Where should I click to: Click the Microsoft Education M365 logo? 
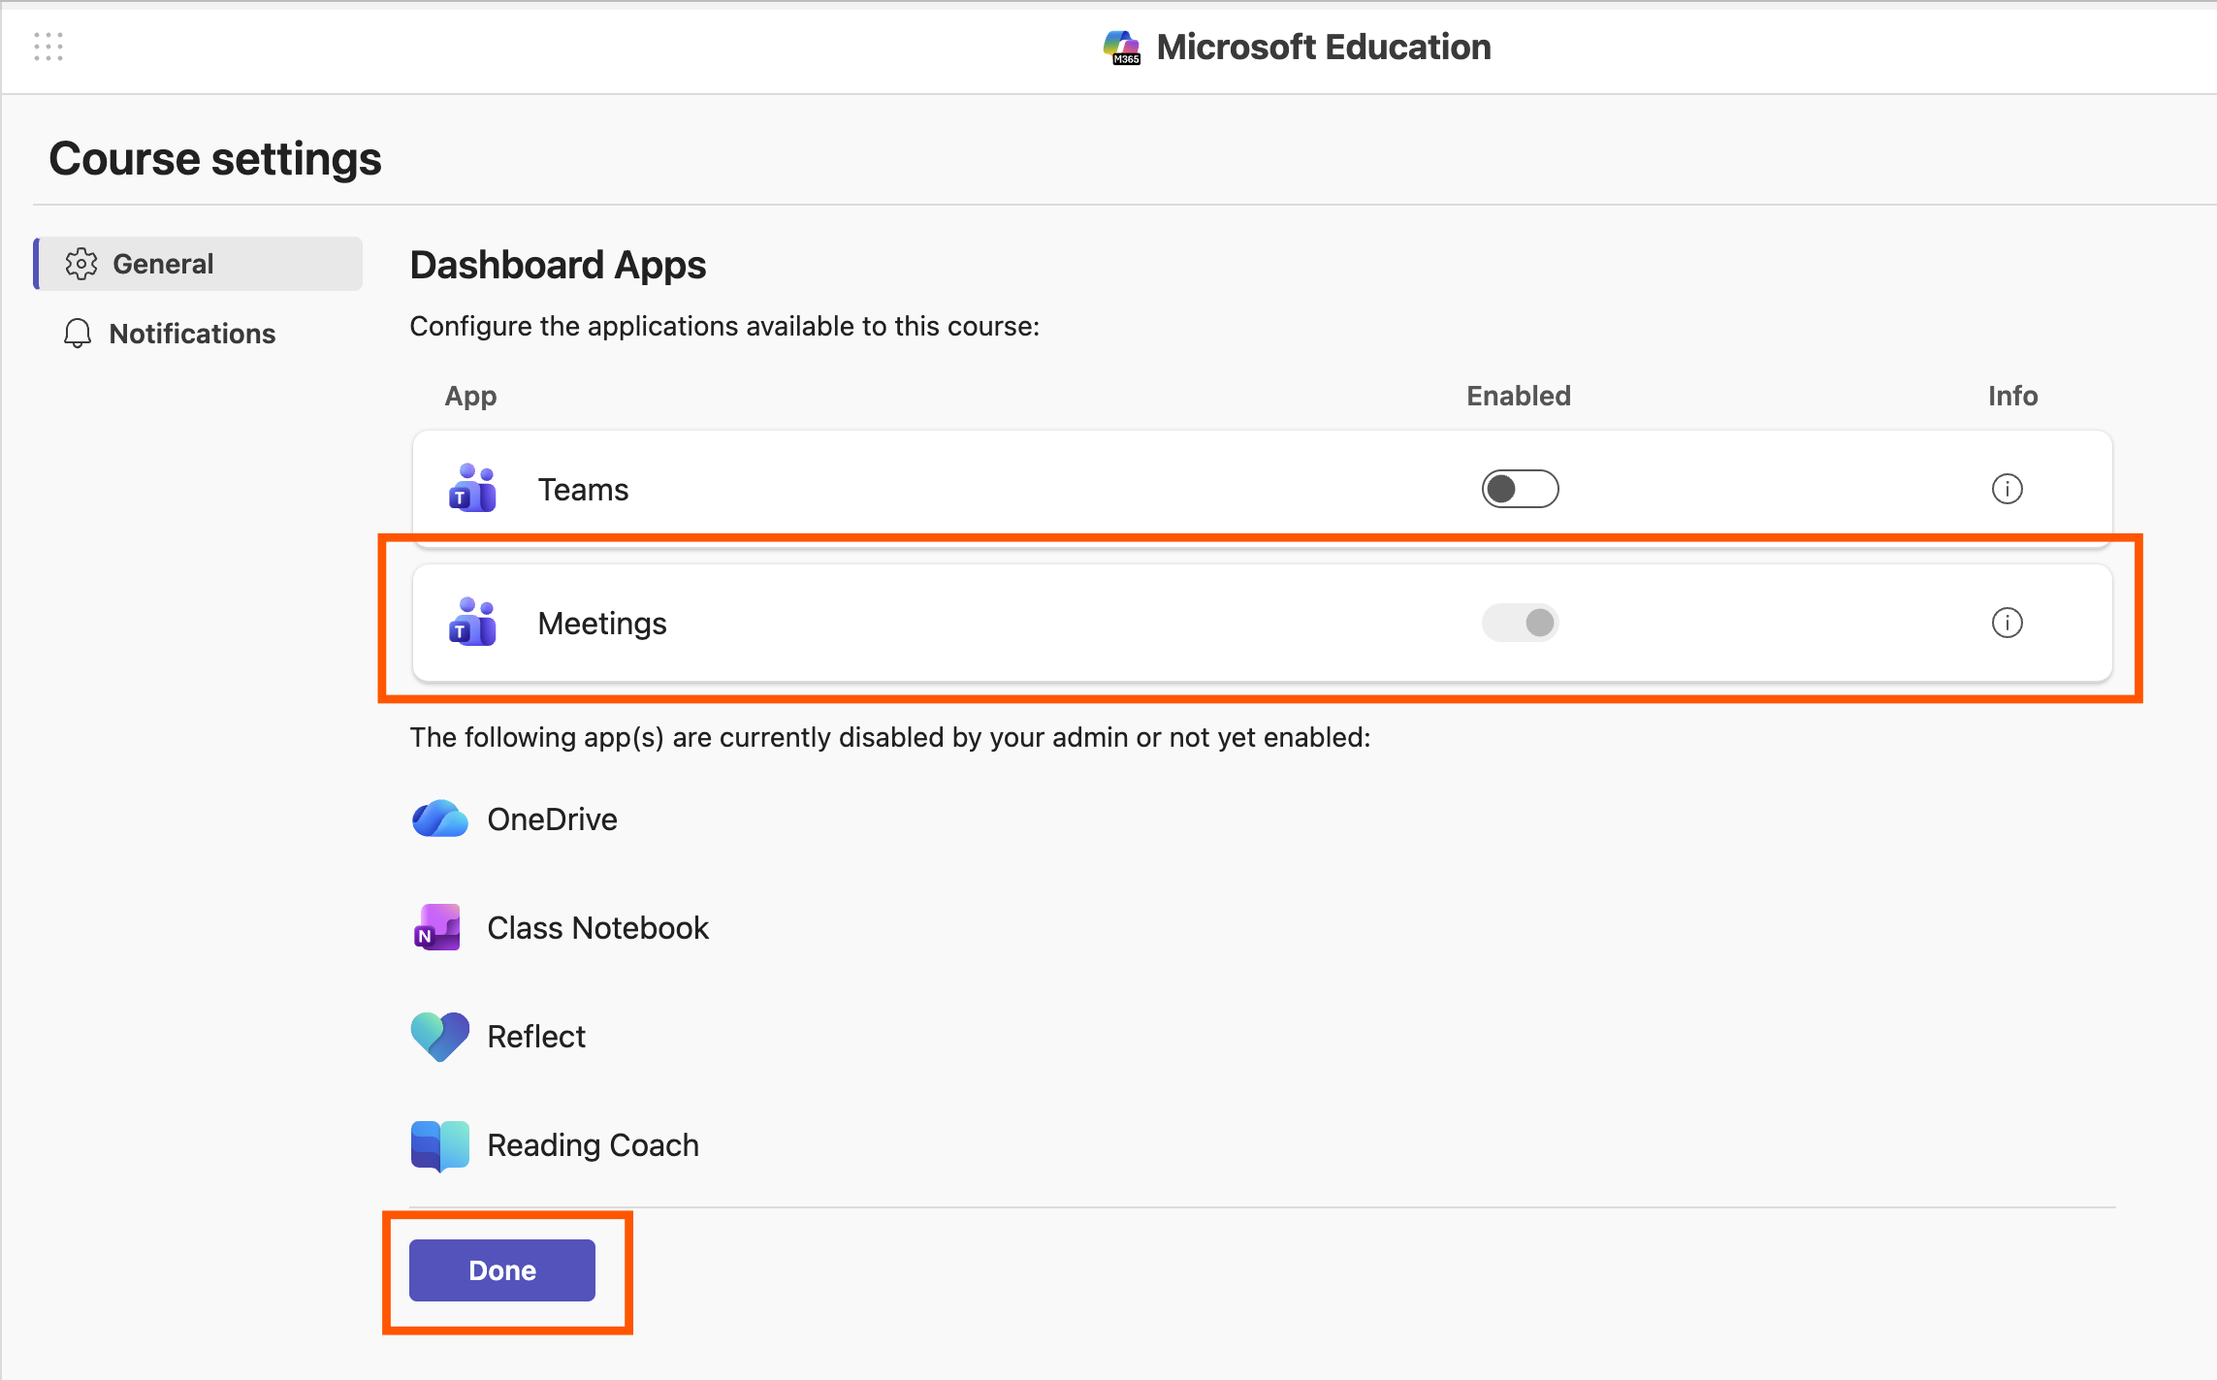(1122, 47)
